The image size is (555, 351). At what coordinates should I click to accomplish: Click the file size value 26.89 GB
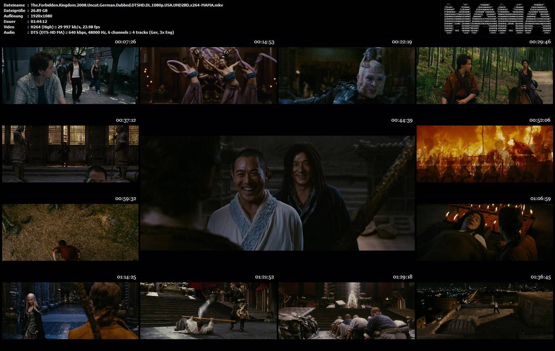point(39,11)
